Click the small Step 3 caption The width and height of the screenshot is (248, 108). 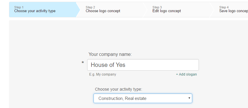tap(157, 7)
